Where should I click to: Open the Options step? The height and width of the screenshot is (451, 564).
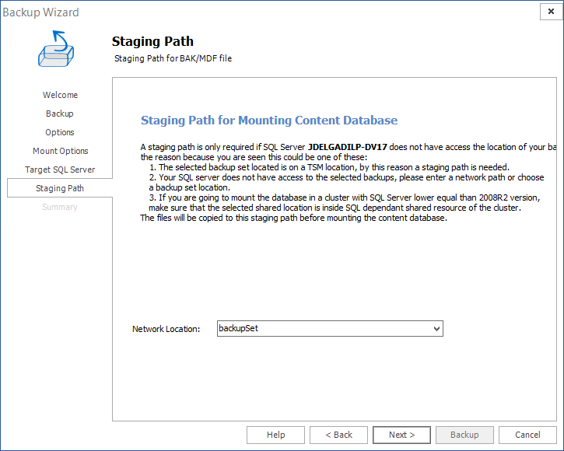pos(60,132)
